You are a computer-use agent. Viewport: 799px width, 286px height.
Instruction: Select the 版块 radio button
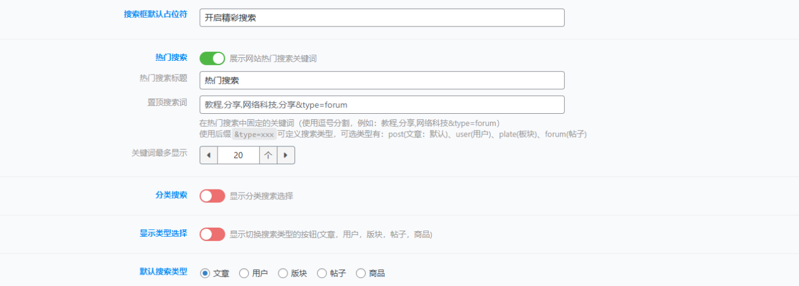pyautogui.click(x=283, y=273)
